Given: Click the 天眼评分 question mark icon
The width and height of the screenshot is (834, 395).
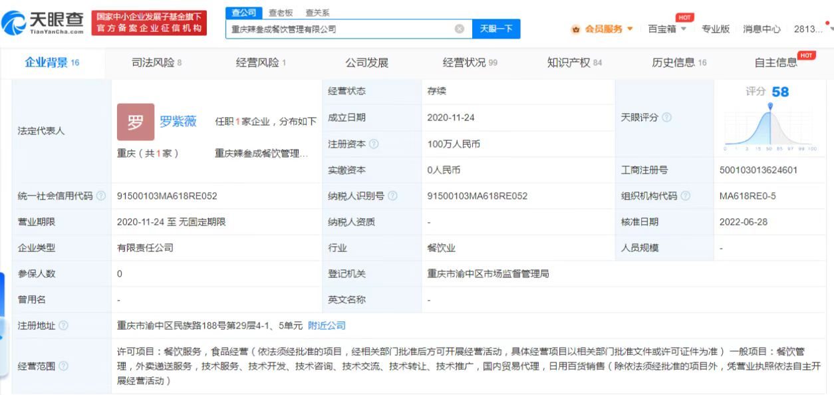Looking at the screenshot, I should 665,118.
